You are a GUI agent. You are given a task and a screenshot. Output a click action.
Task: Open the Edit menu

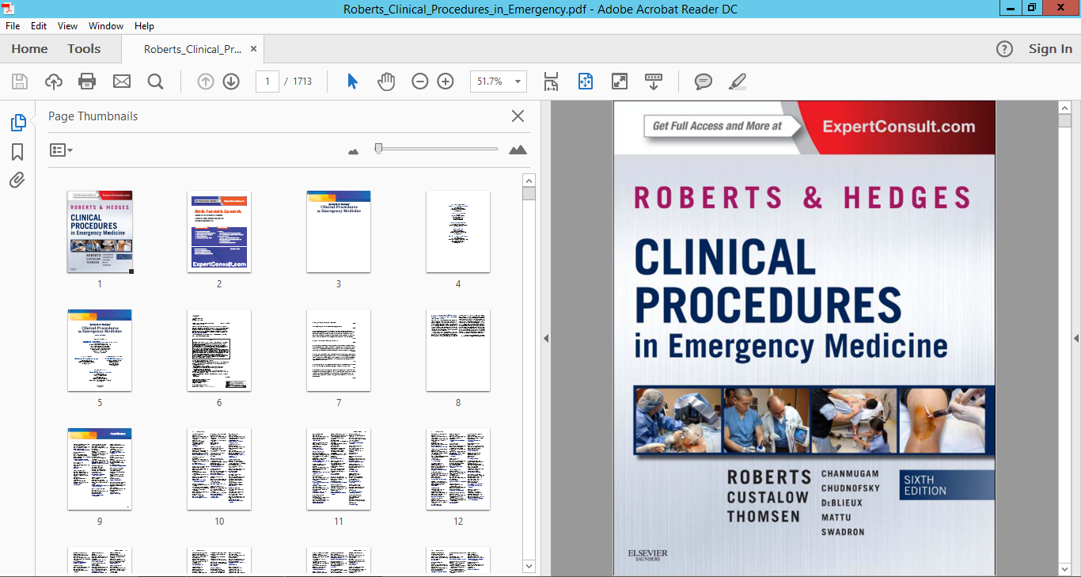[39, 26]
